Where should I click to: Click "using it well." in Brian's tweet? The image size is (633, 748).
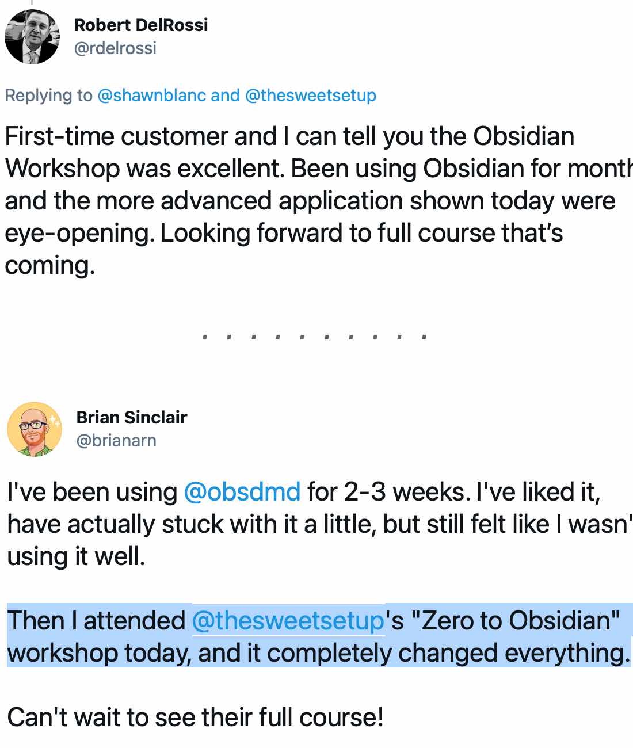click(76, 557)
